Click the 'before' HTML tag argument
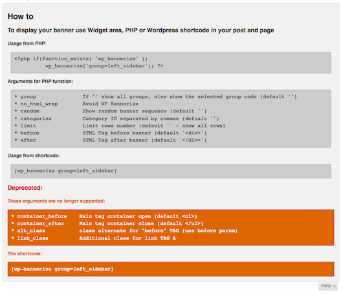 coord(111,133)
